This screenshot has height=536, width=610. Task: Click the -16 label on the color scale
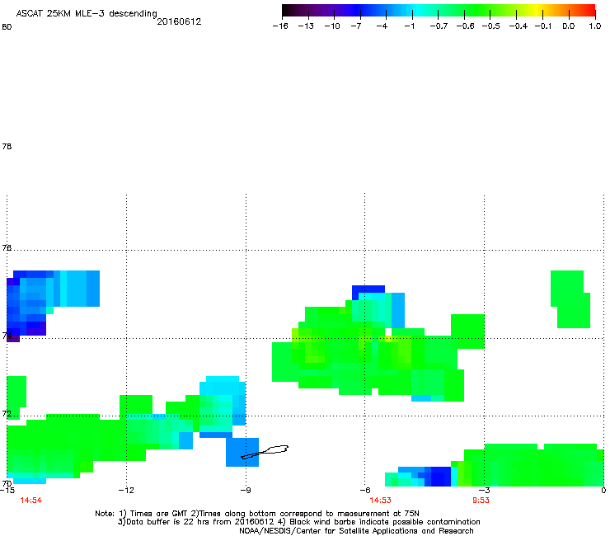pos(280,26)
